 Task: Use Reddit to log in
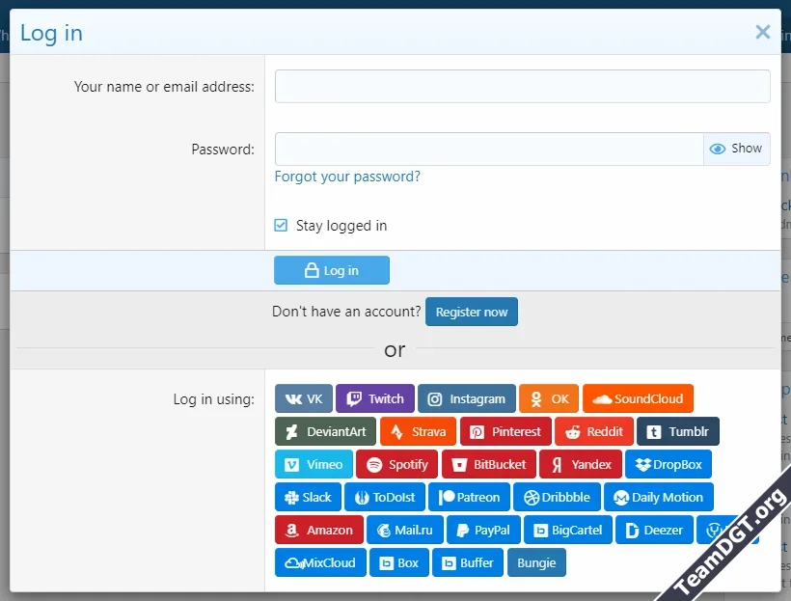click(594, 431)
